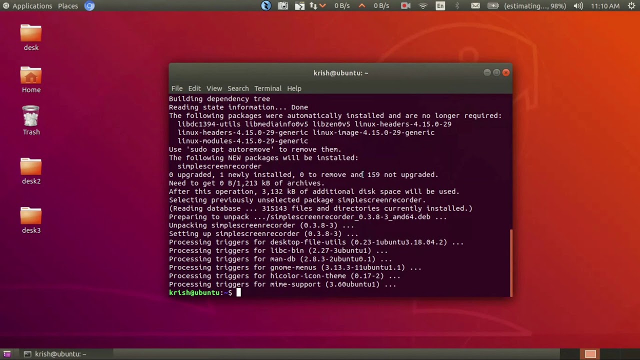Click the camera screenshot icon in the panel

[x=283, y=6]
